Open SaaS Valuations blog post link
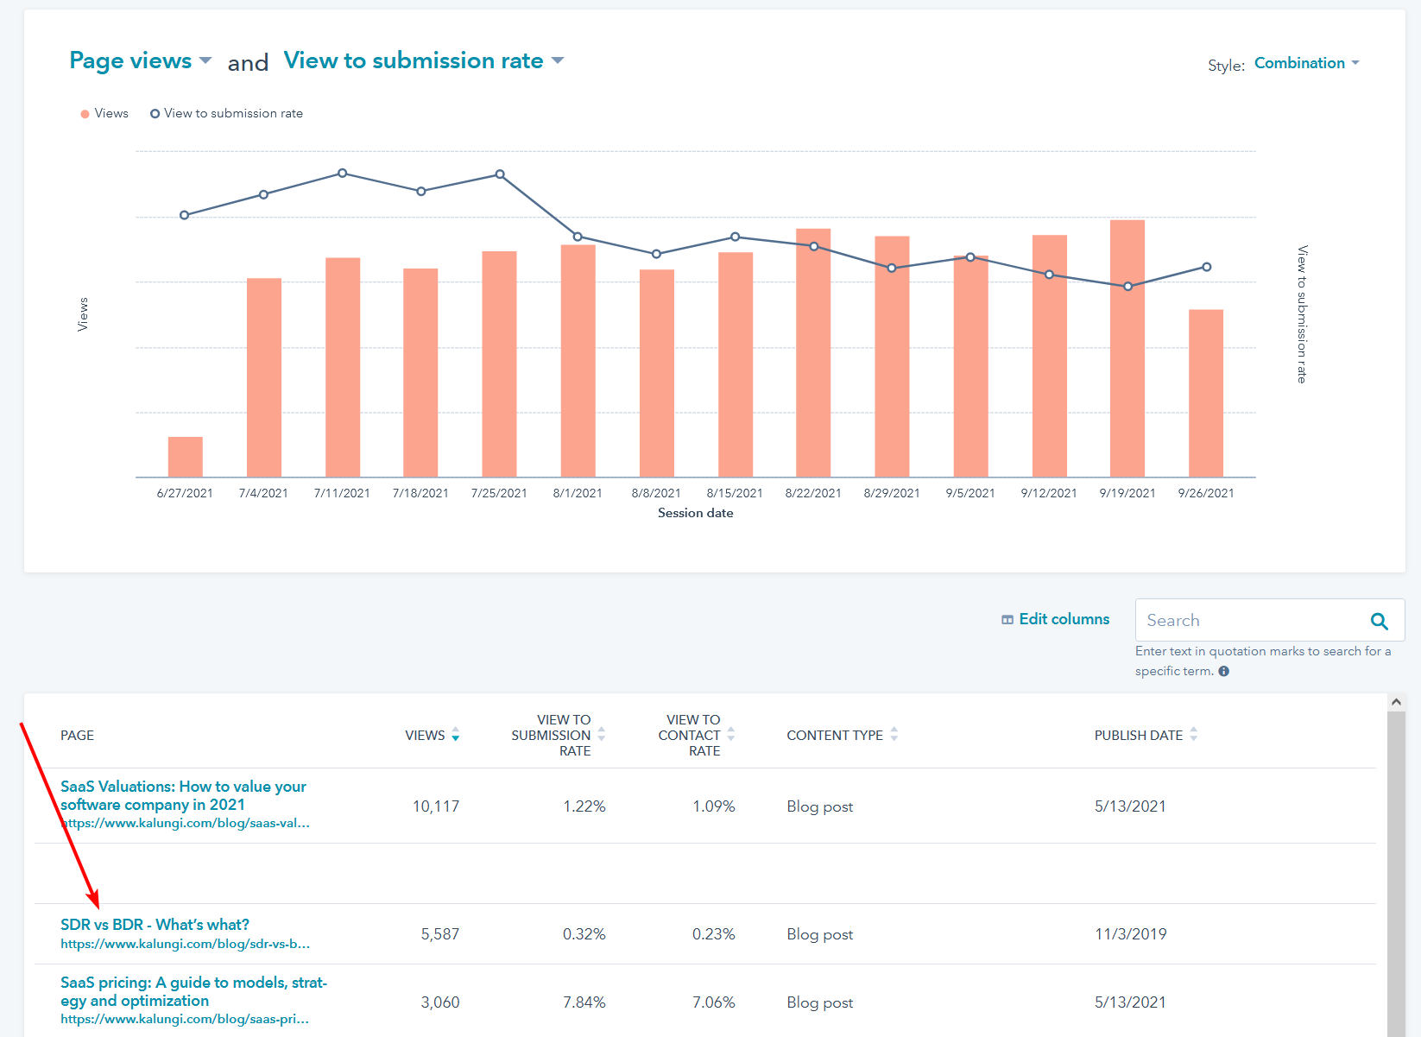Image resolution: width=1421 pixels, height=1037 pixels. (183, 795)
